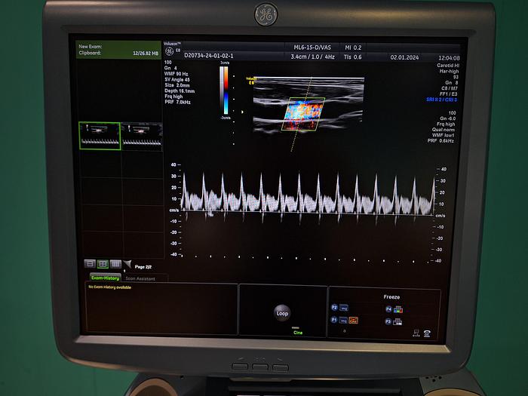Click the Qual norm parameter
The height and width of the screenshot is (396, 528).
click(x=444, y=130)
